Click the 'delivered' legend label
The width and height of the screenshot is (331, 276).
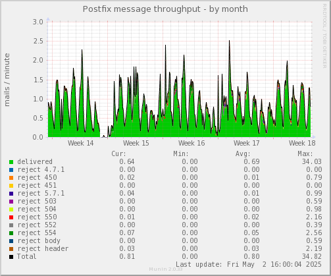[x=35, y=162]
